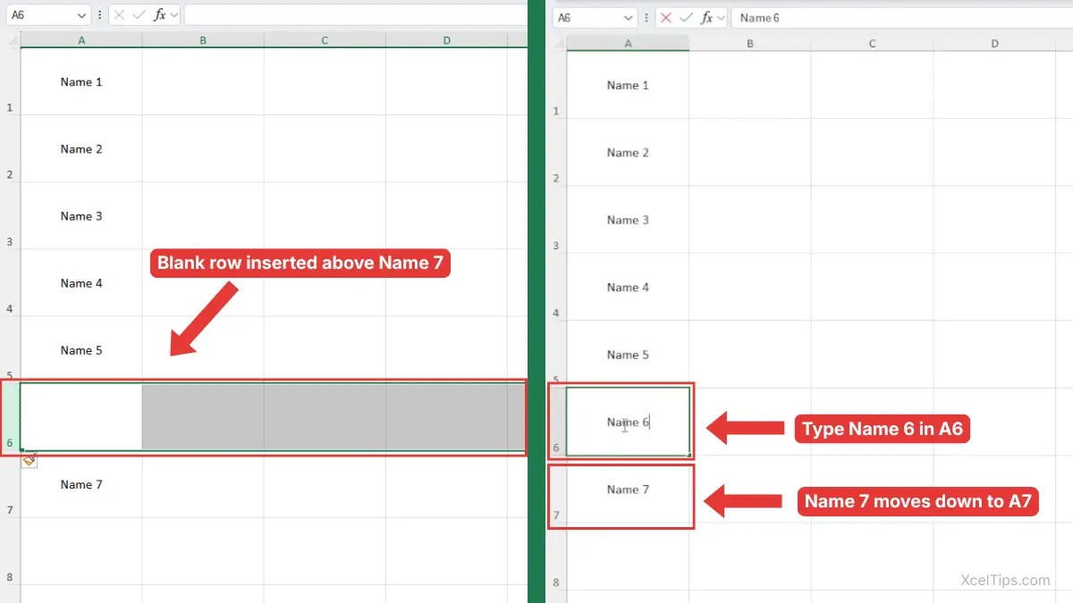This screenshot has width=1073, height=603.
Task: Expand the fx chevron in left formula bar
Action: coord(173,15)
